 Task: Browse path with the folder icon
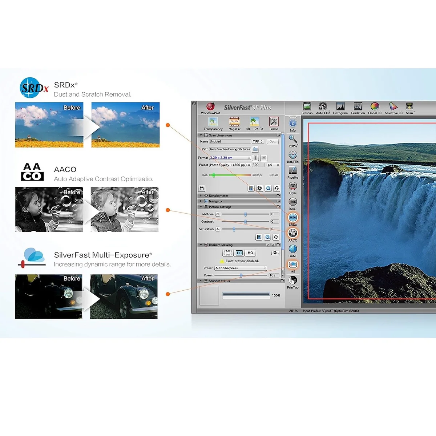pyautogui.click(x=255, y=149)
